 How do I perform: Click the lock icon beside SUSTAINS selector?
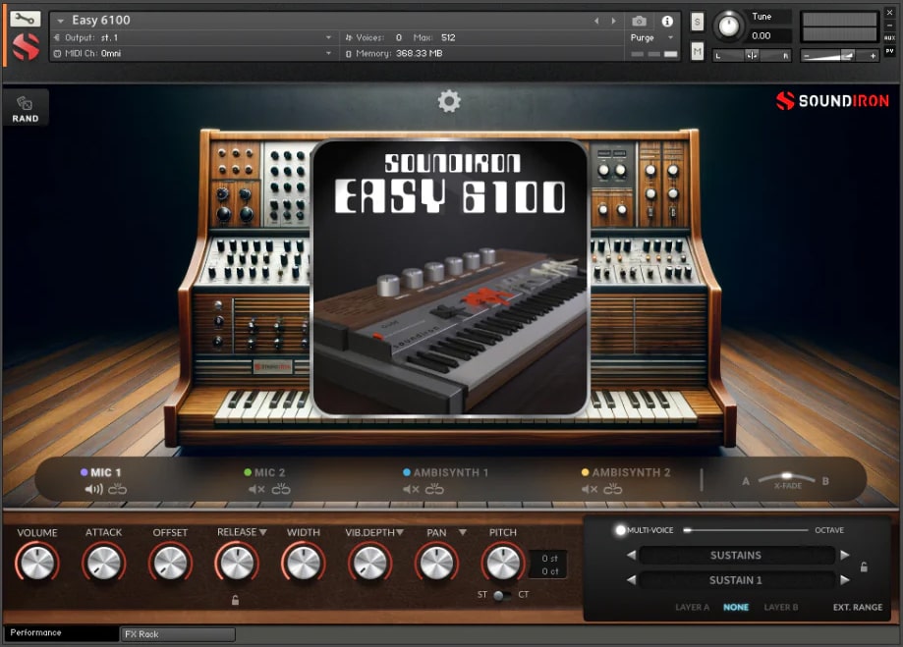pos(864,567)
